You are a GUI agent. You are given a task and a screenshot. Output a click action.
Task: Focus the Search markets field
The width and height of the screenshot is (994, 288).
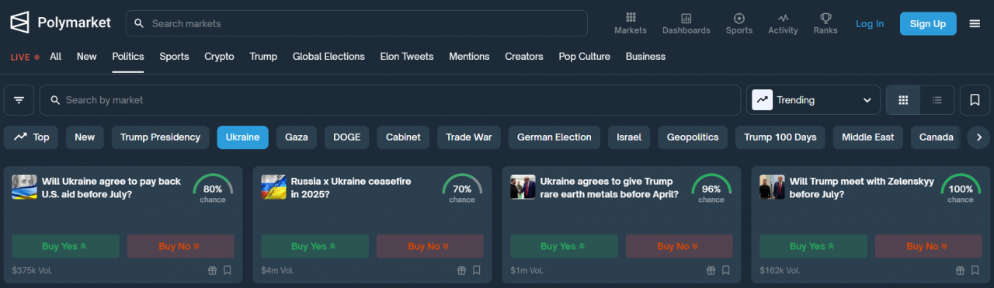[x=356, y=23]
